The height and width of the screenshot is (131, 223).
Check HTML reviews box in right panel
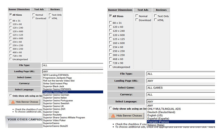(x=155, y=20)
